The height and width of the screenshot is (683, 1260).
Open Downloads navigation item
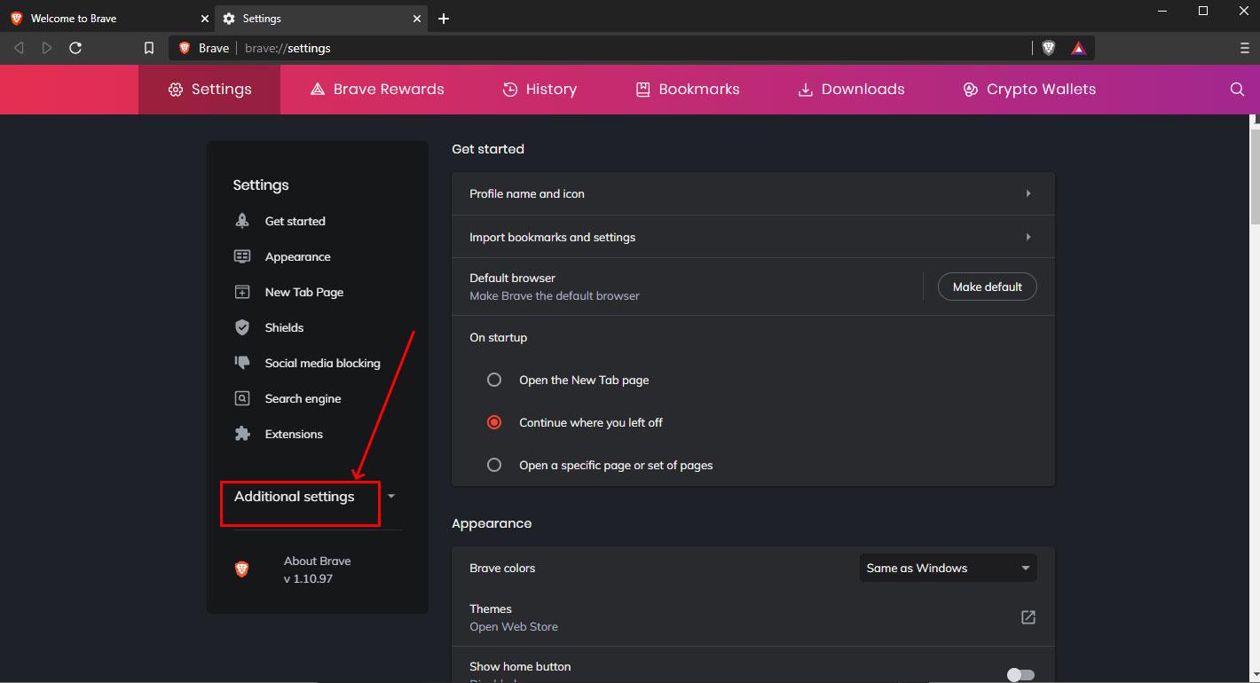(x=851, y=89)
